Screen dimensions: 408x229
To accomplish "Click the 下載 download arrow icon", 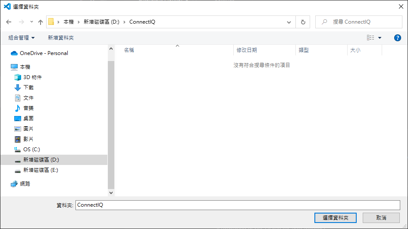I will point(17,88).
